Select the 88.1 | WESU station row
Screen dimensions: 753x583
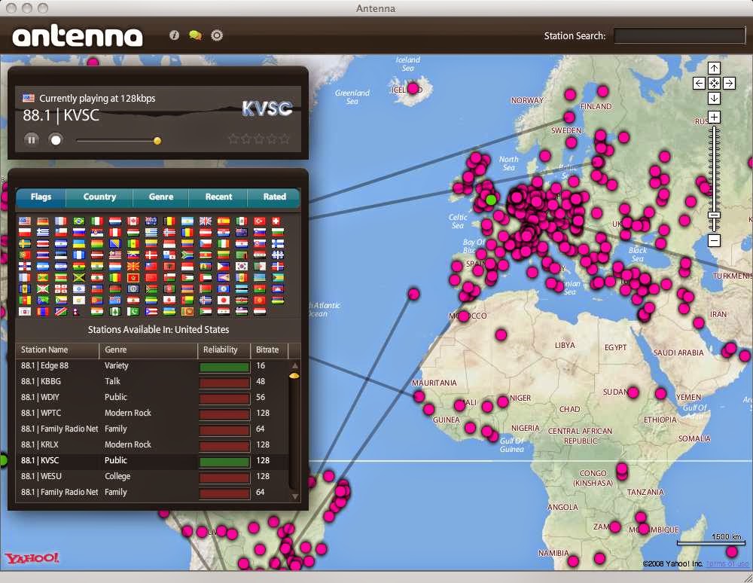151,477
